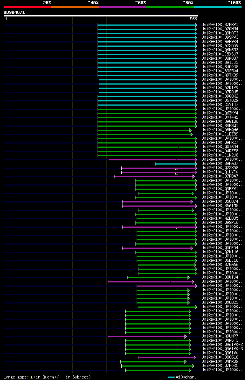The image size is (245, 380).
Task: Click UniRef100_Q9FKC7 entry
Action: (x=220, y=142)
